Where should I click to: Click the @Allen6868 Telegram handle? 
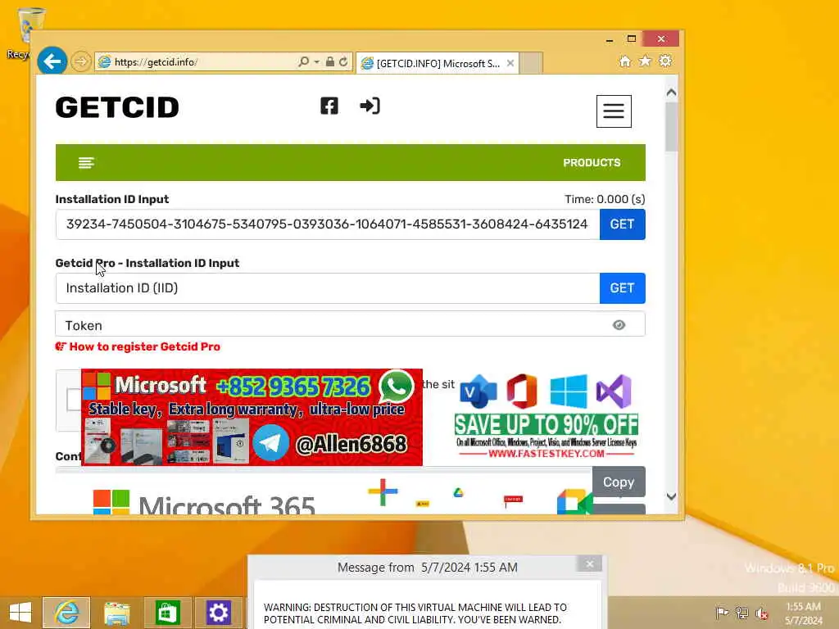[351, 444]
